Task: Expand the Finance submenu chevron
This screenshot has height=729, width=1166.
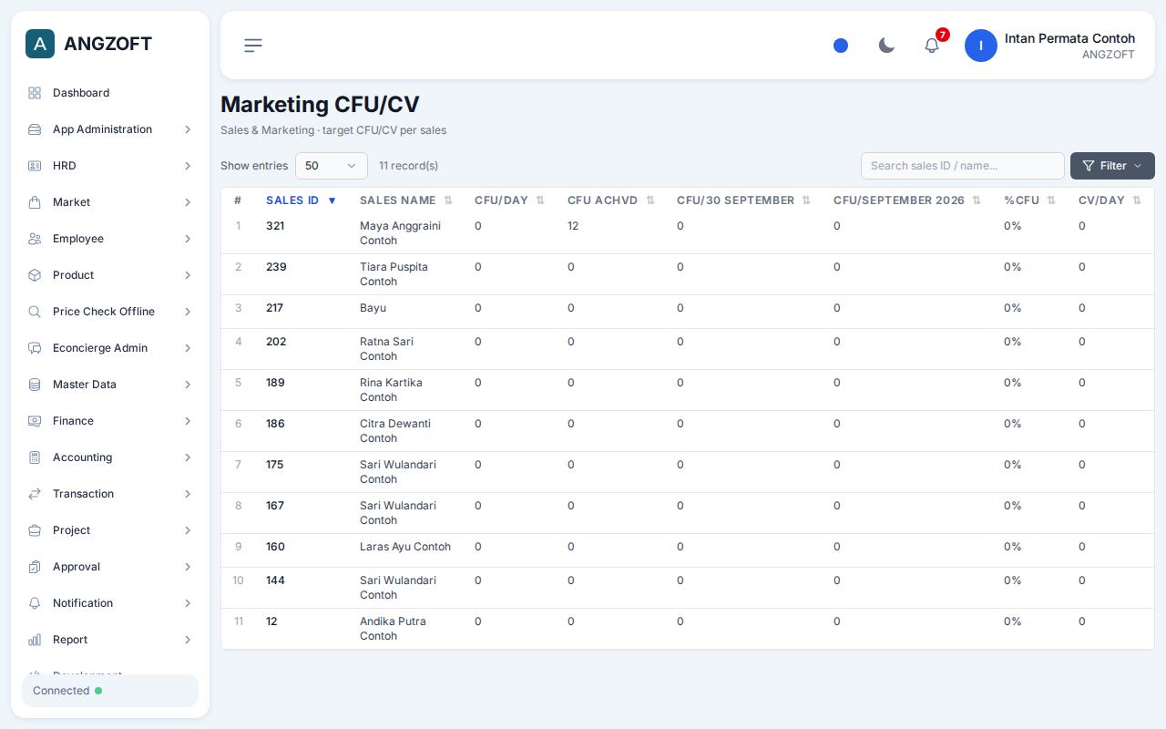Action: pos(188,421)
